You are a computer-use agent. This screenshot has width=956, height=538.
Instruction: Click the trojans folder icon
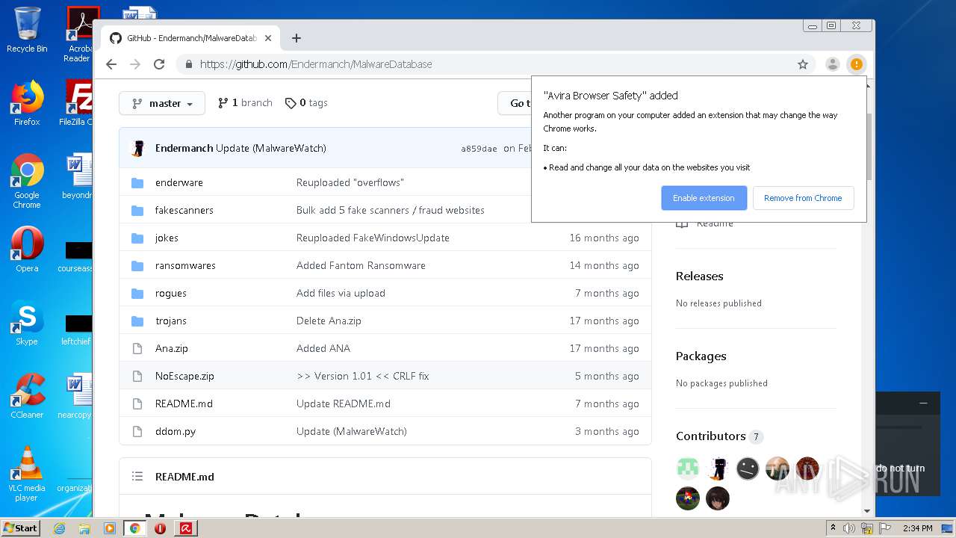pos(137,321)
